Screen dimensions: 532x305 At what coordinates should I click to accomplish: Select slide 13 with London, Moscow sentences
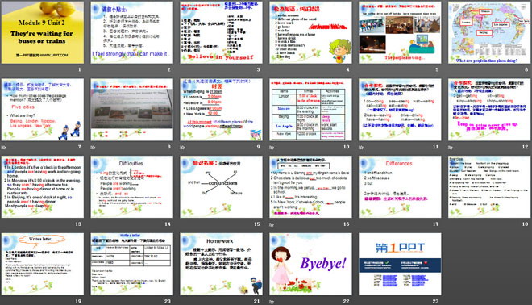pos(43,187)
